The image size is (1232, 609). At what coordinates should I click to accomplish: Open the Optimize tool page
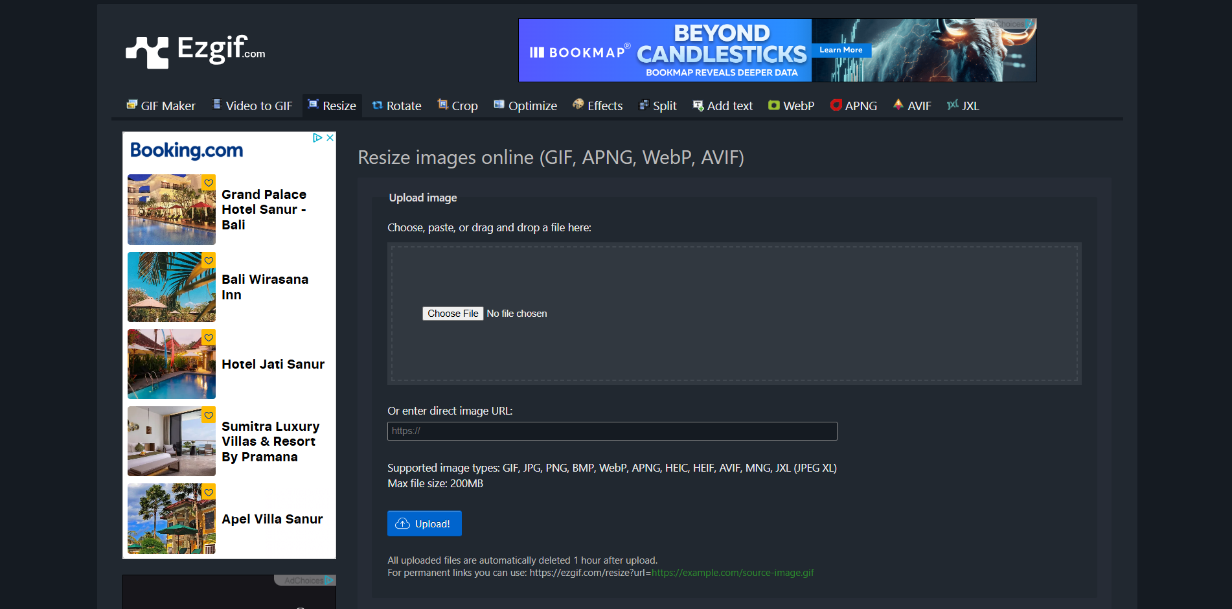[525, 106]
